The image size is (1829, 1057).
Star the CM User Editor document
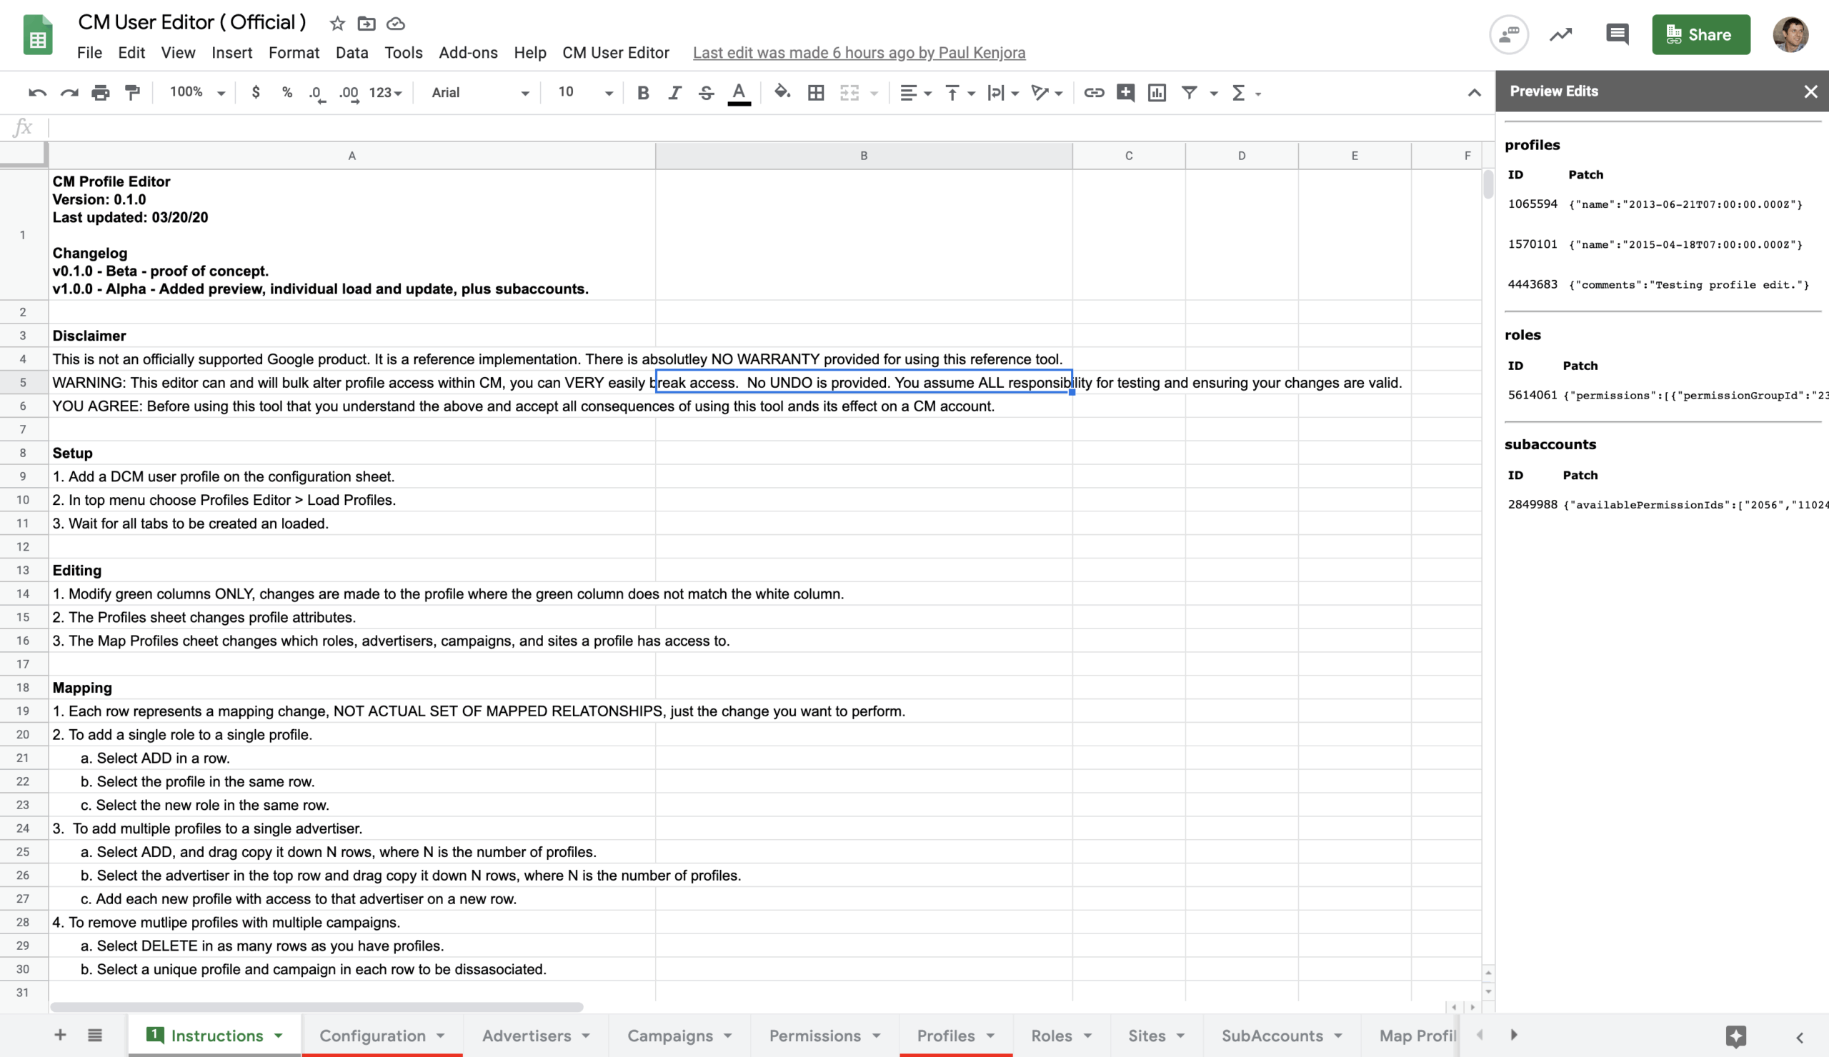[x=337, y=24]
